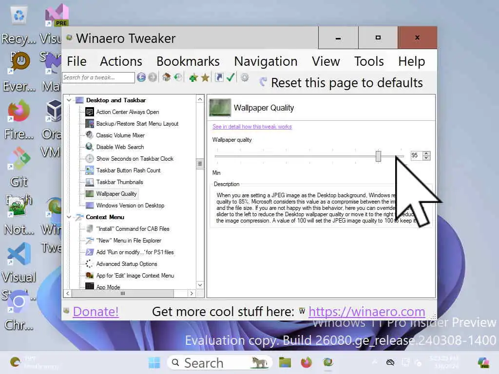Click Windows Start button on taskbar
This screenshot has width=499, height=374.
coord(154,362)
